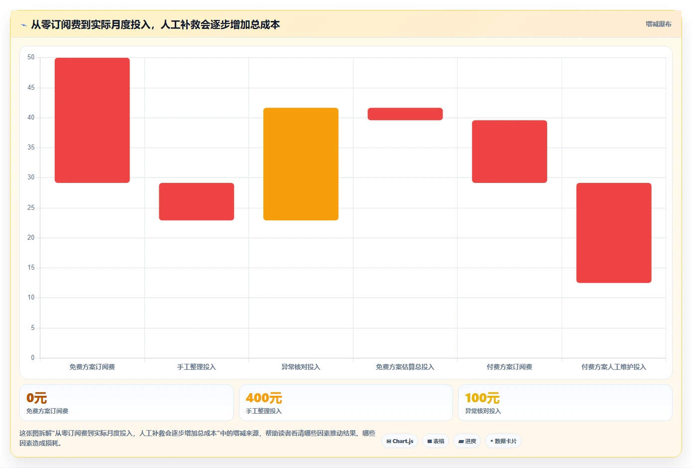Screen dimensions: 692x468
Task: Click the 增减瀑布 label in the header
Action: 658,24
